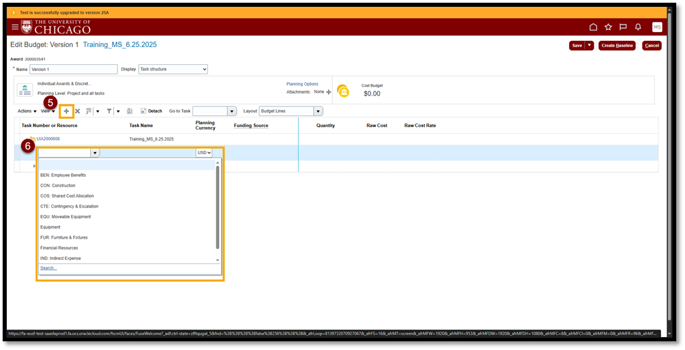Change the USD planning currency selector
This screenshot has height=350, width=685.
pyautogui.click(x=204, y=153)
